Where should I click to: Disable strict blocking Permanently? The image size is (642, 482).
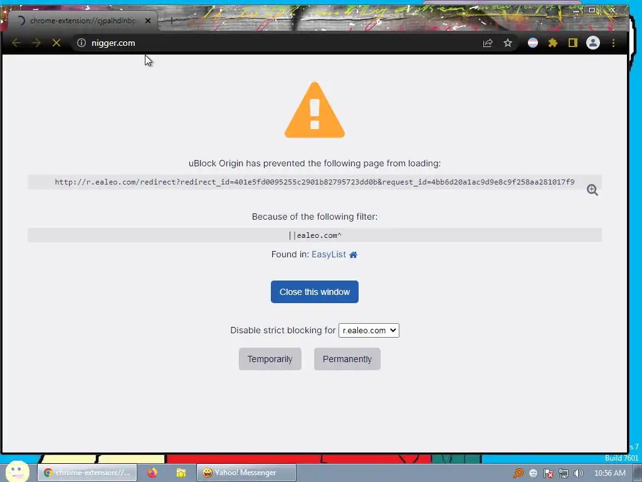click(347, 359)
